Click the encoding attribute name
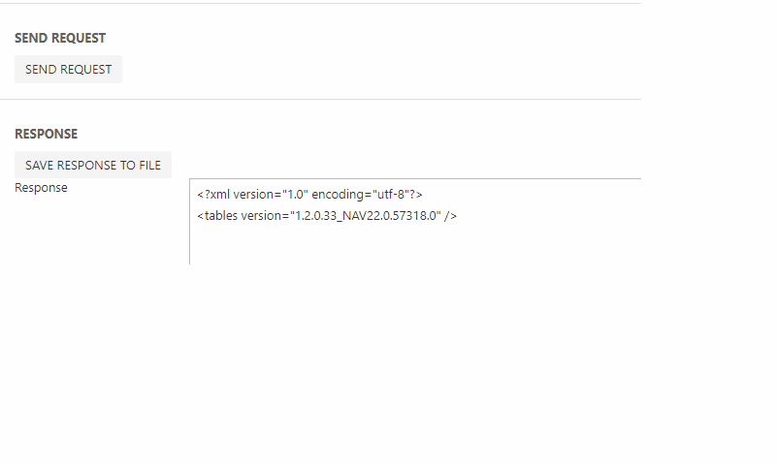 (340, 195)
